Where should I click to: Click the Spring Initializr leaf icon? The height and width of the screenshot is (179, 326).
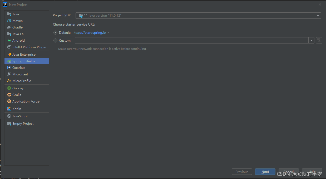click(9, 61)
